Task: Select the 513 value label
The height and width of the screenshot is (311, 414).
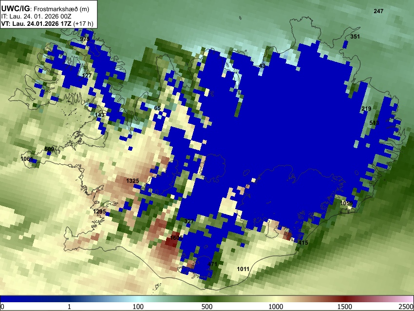Action: click(374, 123)
